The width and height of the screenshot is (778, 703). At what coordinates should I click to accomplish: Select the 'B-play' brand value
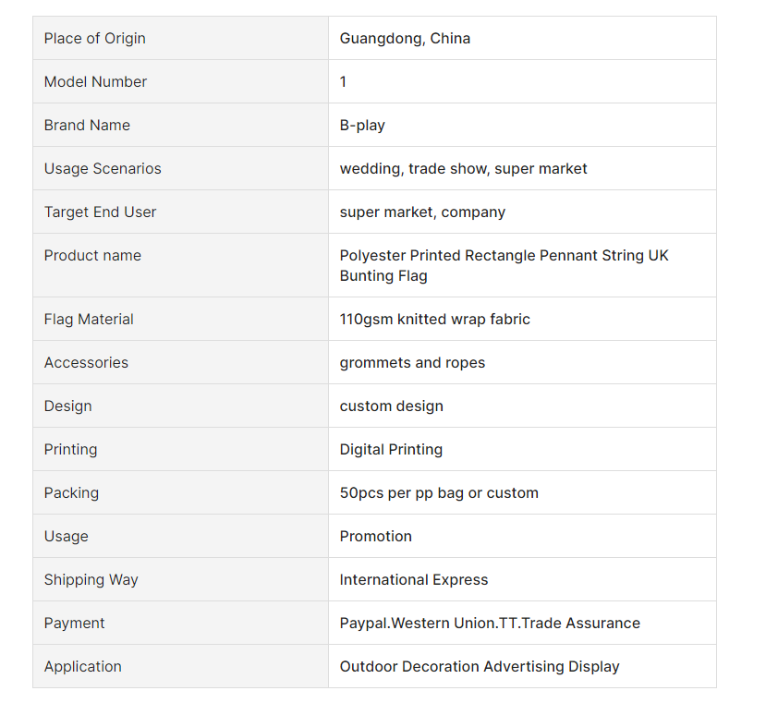(362, 125)
